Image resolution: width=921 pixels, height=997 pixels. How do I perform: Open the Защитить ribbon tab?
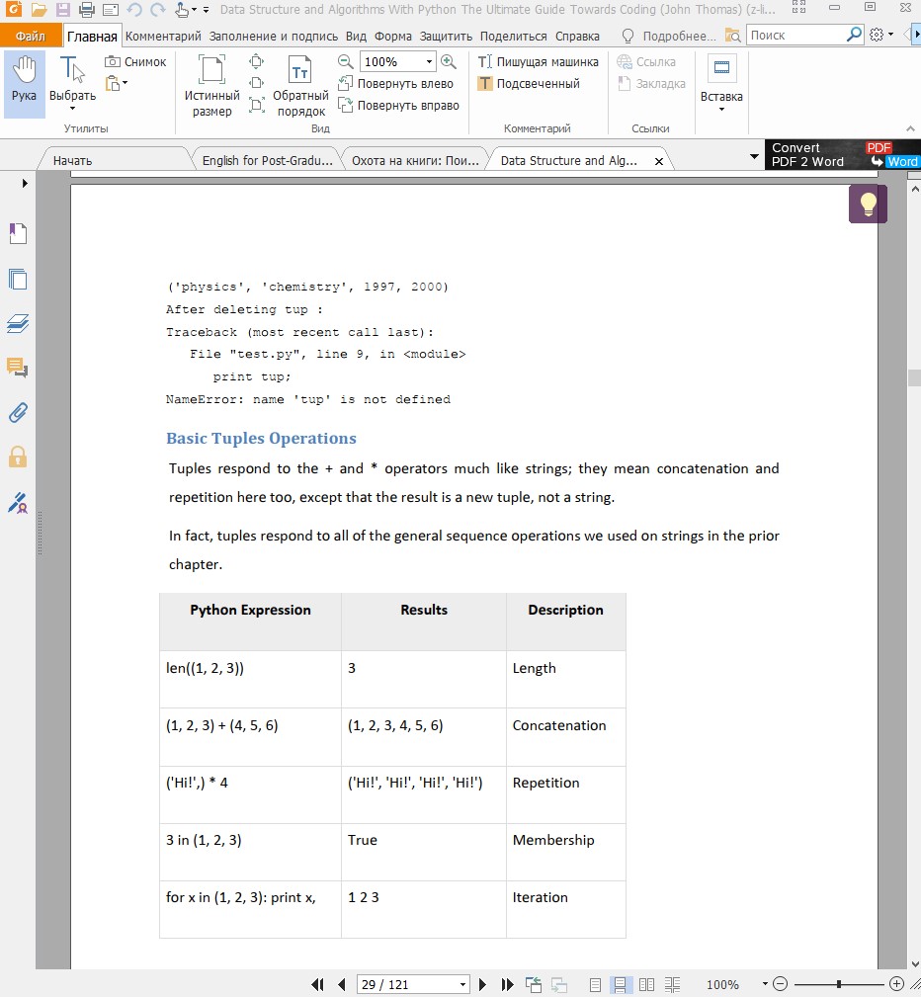tap(446, 37)
